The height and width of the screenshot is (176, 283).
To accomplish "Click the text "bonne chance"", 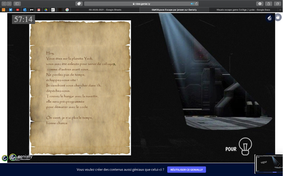I will (57, 123).
